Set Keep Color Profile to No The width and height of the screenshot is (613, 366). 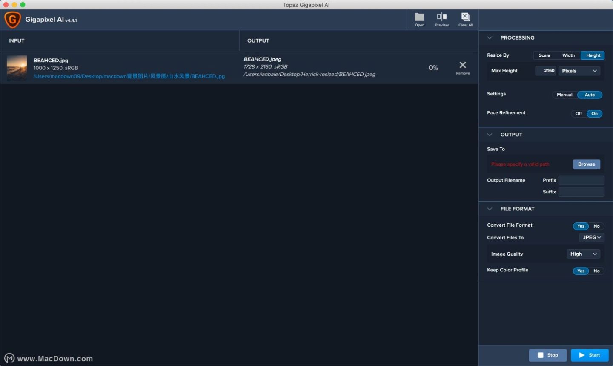[x=596, y=271]
